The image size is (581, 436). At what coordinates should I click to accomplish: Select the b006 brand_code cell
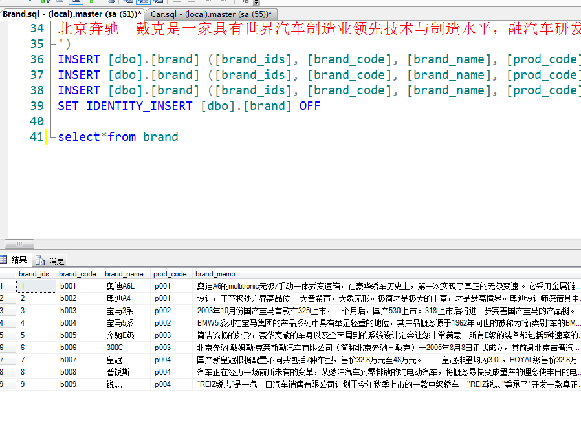point(79,348)
